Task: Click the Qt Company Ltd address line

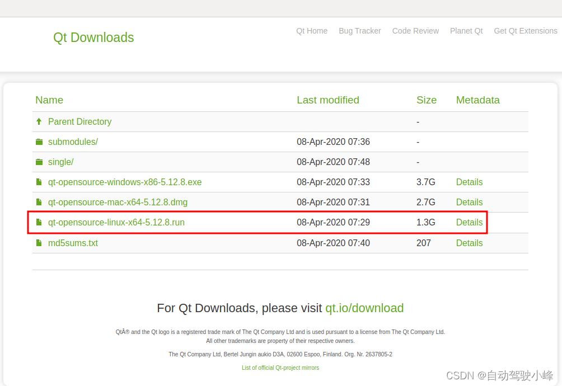Action: coord(280,354)
